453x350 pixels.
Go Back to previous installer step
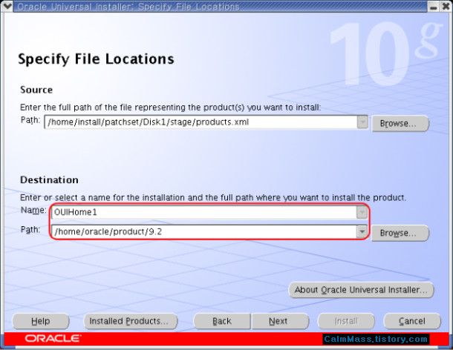(x=222, y=321)
